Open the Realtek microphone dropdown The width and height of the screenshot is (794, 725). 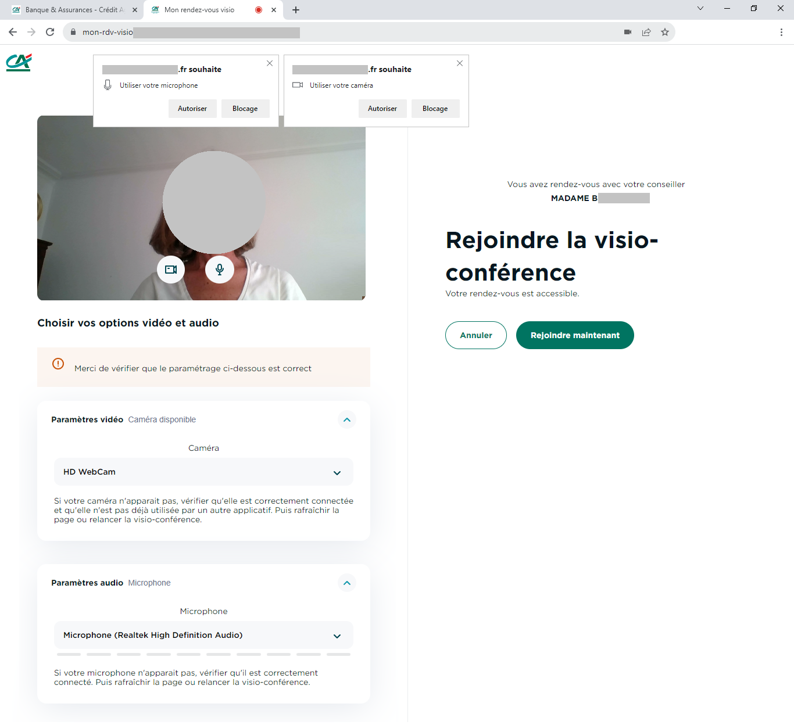pyautogui.click(x=203, y=636)
